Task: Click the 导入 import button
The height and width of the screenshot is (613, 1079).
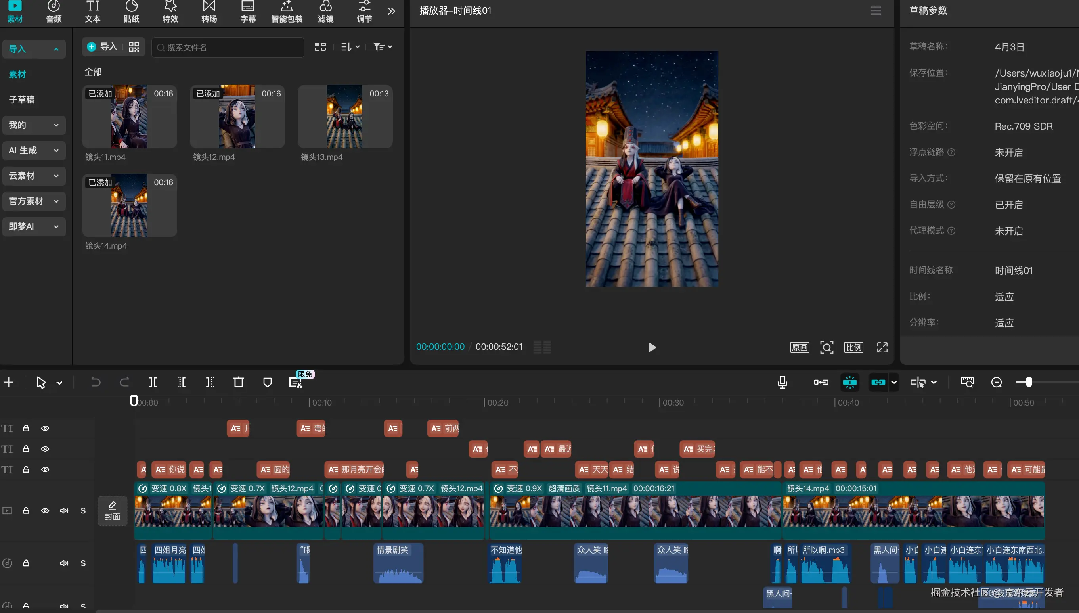Action: 102,47
